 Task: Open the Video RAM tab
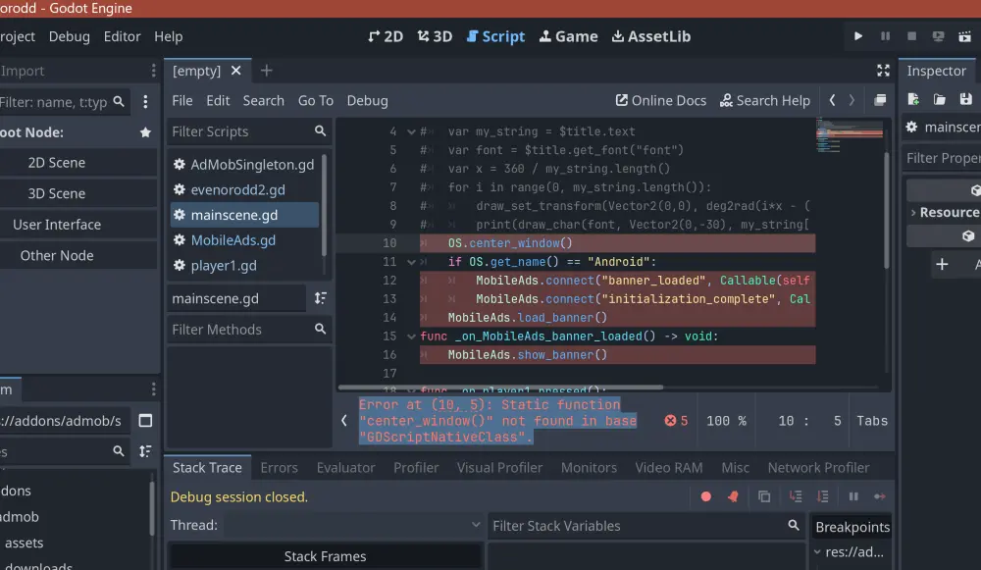tap(669, 467)
